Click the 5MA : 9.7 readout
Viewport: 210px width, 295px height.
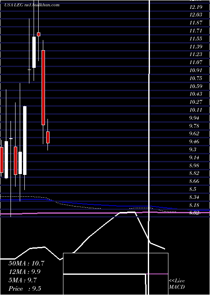[x=23, y=280]
